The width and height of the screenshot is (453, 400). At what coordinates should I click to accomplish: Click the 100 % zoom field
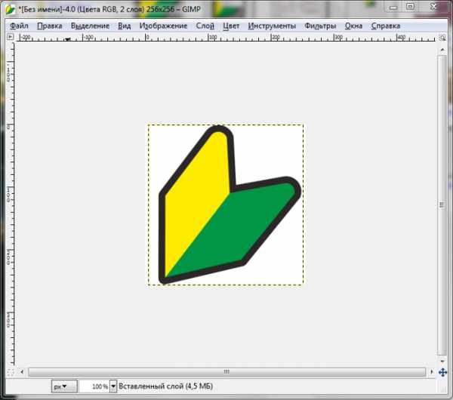click(94, 386)
